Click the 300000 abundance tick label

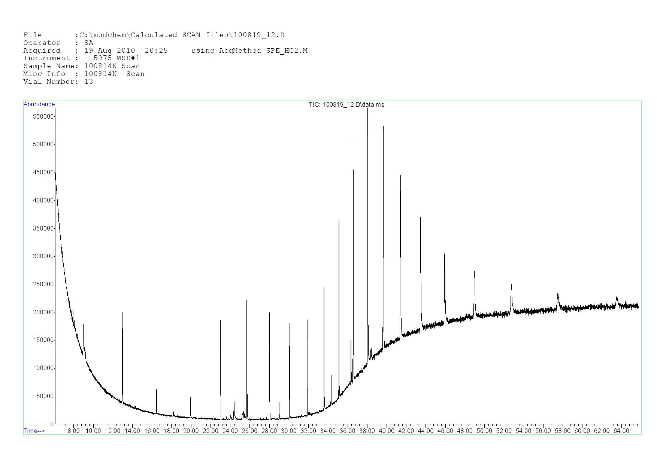43,256
